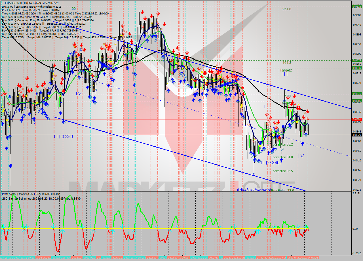The width and height of the screenshot is (363, 261).
Task: Click the red 0.8601 price tag
Action: 356,119
